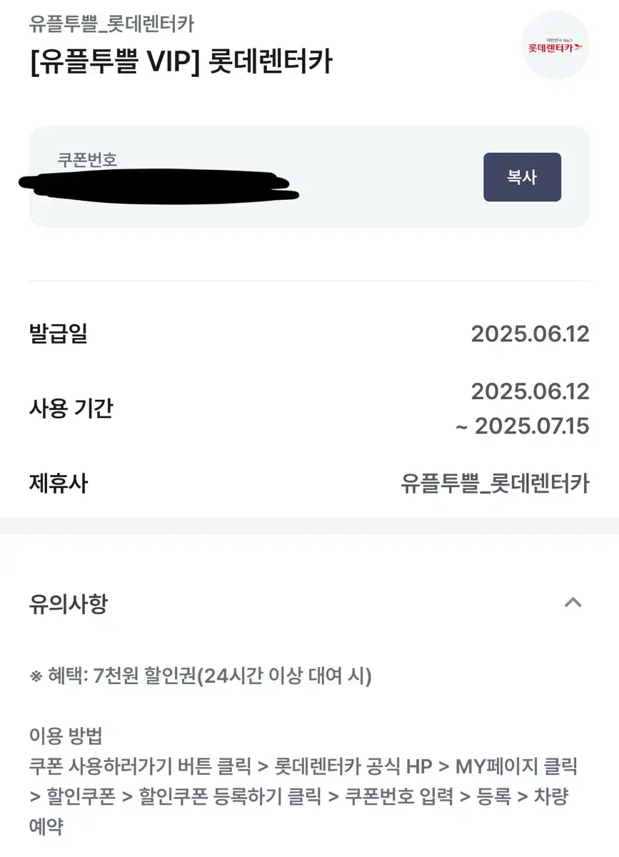Click the 혜택 7천원 할인권 line
Screen dimensions: 619x857
(x=201, y=676)
